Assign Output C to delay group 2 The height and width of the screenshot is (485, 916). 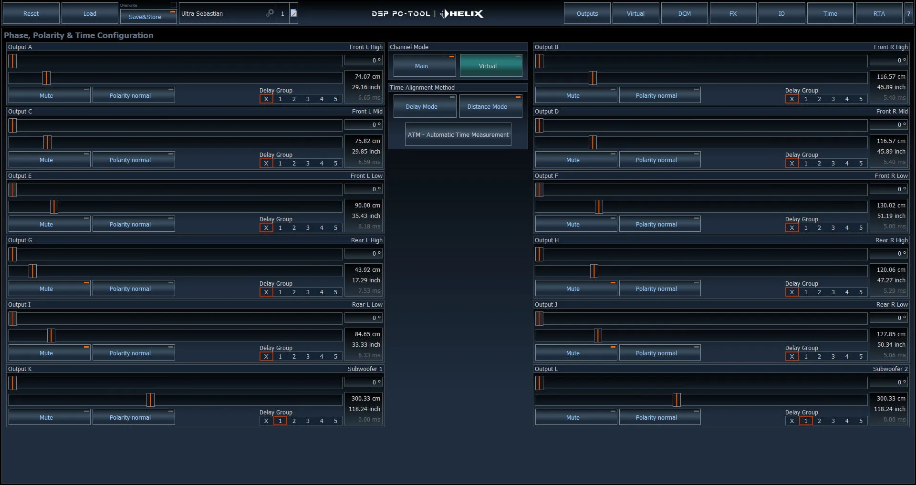pos(294,164)
